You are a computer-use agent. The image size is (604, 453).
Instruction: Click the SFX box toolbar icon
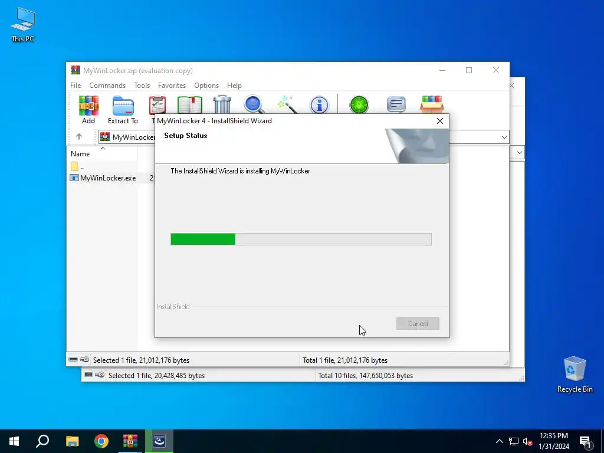[x=432, y=104]
